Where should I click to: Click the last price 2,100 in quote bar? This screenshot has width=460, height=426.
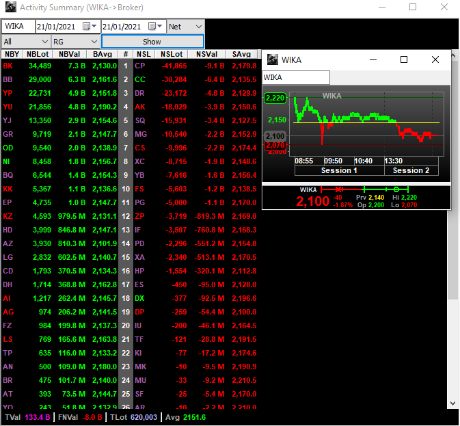click(313, 201)
